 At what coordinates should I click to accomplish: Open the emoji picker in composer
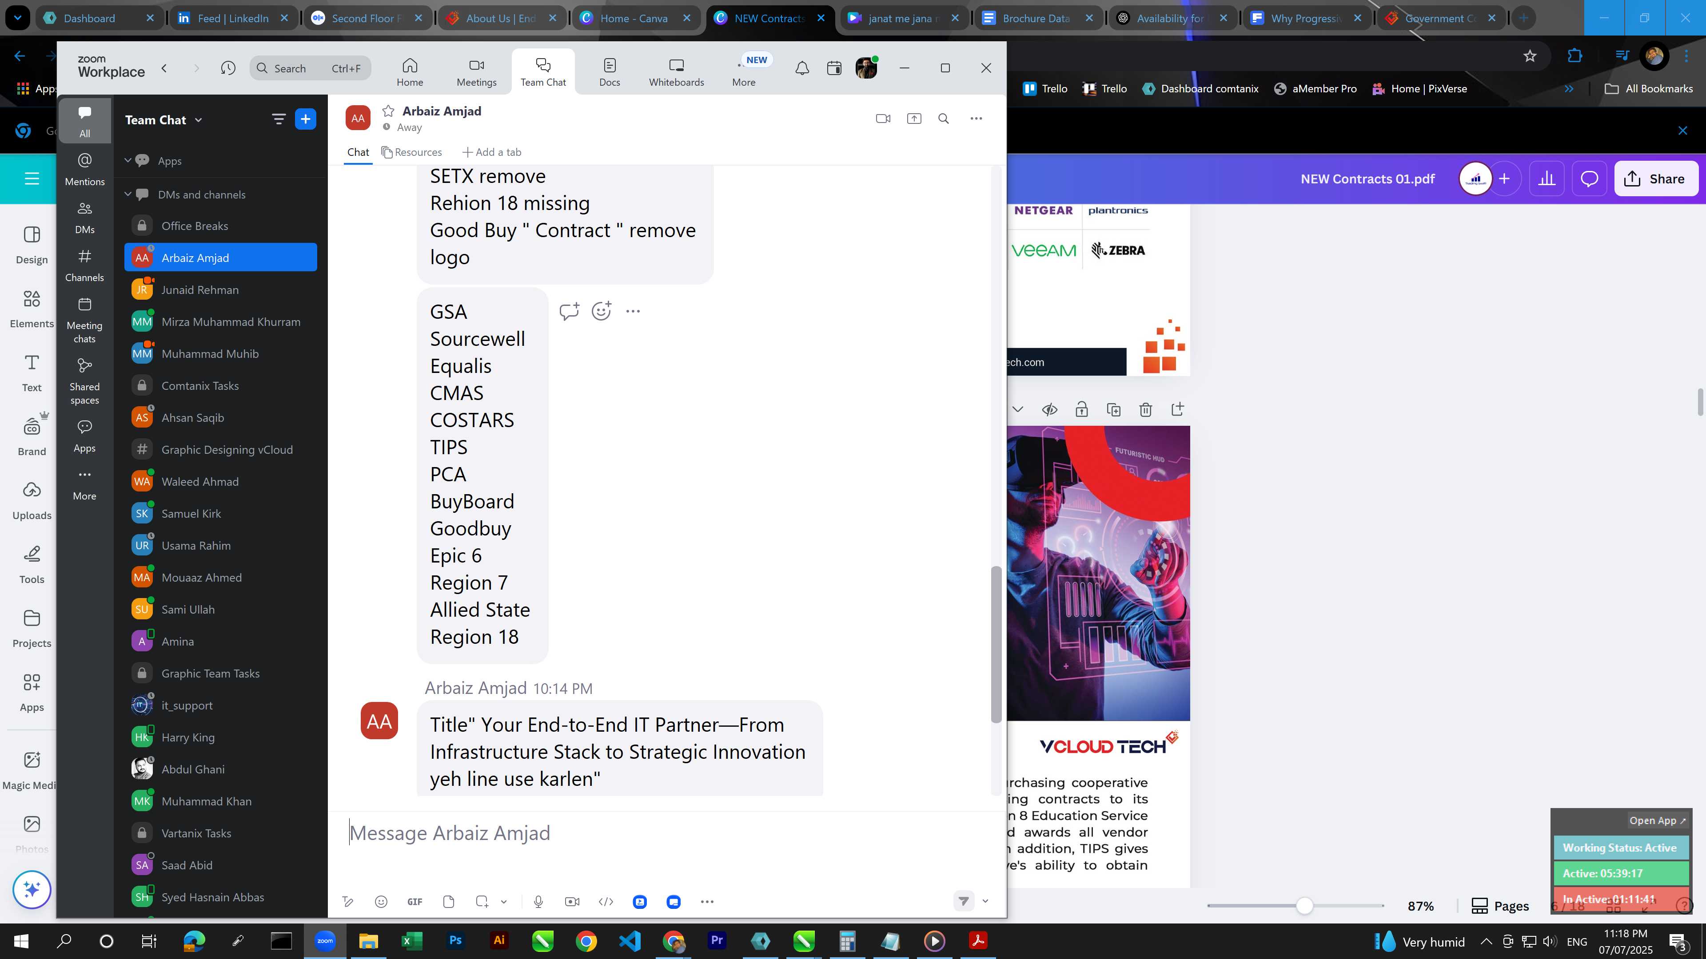(381, 901)
